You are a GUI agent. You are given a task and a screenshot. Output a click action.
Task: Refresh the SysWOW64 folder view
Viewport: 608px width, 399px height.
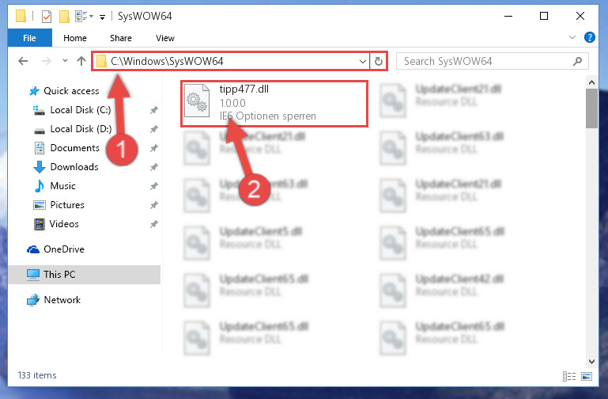[379, 61]
